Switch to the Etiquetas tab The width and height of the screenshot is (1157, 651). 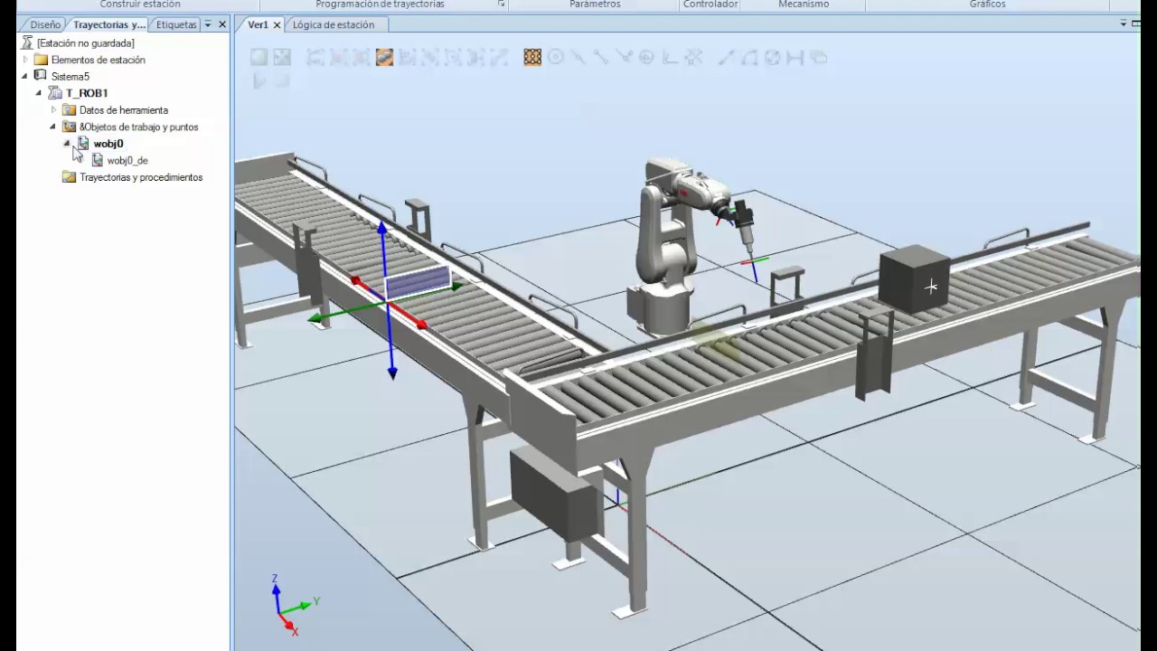click(x=176, y=24)
